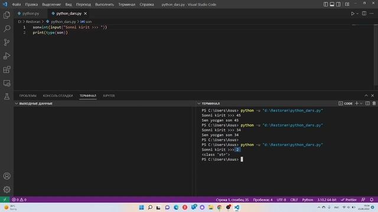
Task: Run Python file with play button
Action: pyautogui.click(x=353, y=14)
